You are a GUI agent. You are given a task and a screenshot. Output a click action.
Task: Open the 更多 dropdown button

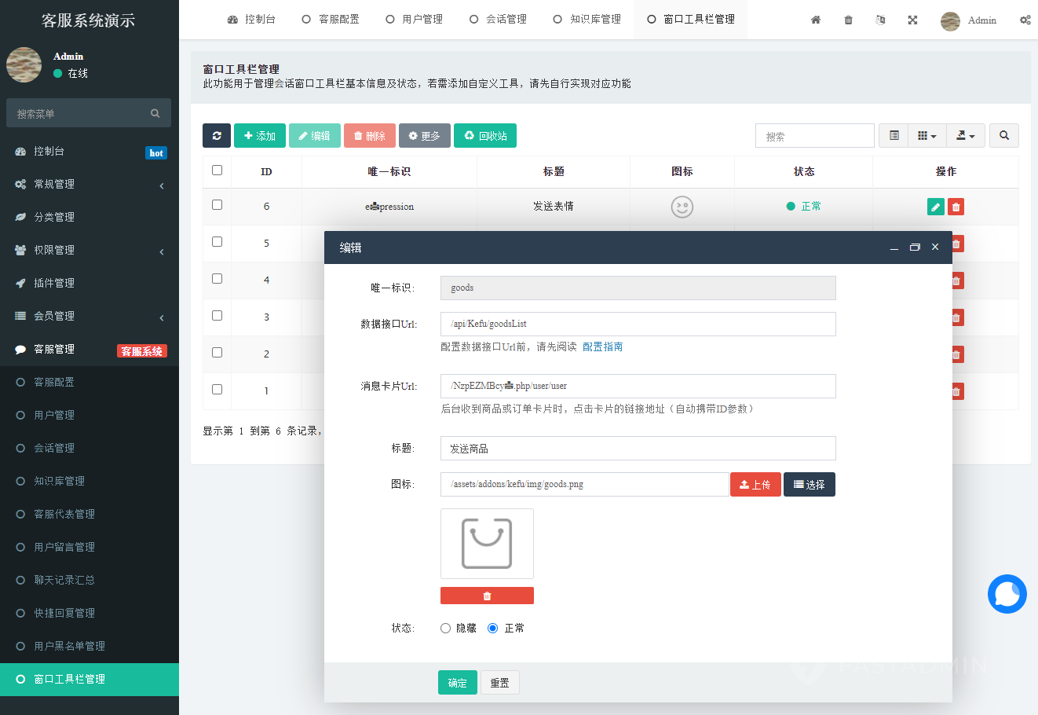pyautogui.click(x=425, y=135)
